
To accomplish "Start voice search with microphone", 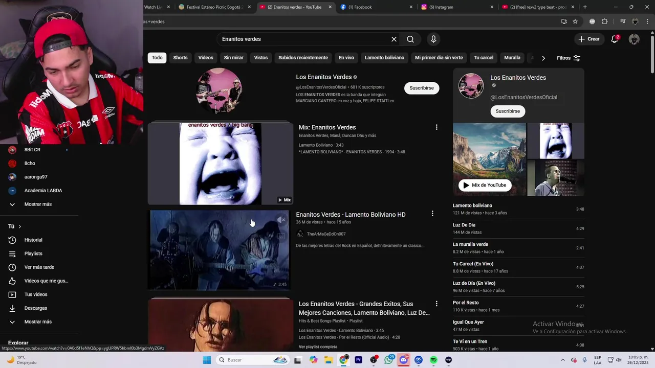I will point(433,39).
